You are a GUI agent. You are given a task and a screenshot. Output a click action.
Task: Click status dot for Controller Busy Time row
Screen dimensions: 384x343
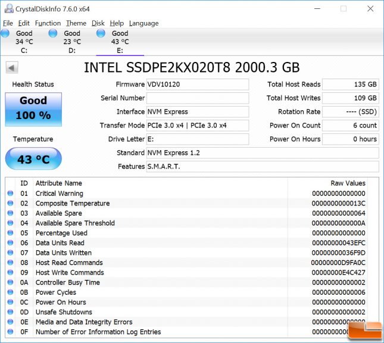pyautogui.click(x=10, y=282)
